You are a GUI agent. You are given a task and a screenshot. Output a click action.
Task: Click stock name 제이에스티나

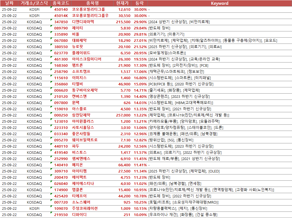pyautogui.click(x=83, y=184)
